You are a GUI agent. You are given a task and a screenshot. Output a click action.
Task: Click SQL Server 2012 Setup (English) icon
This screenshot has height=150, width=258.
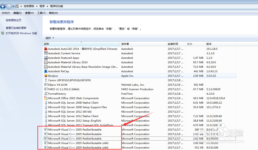(x=46, y=121)
